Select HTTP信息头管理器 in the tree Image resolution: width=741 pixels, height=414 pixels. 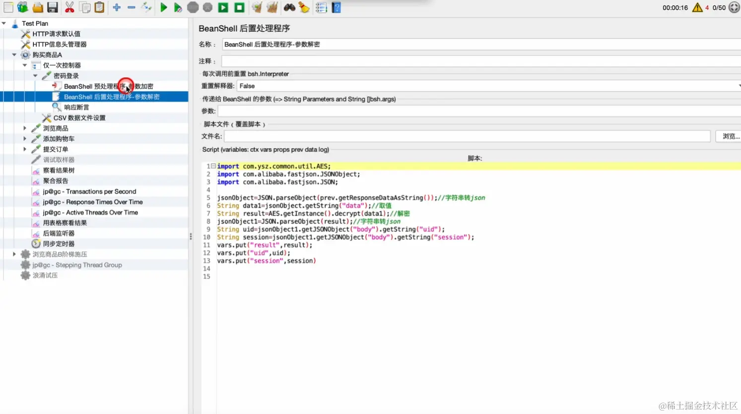[59, 44]
